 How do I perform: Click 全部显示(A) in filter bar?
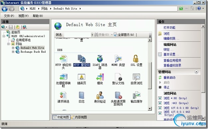124,35
